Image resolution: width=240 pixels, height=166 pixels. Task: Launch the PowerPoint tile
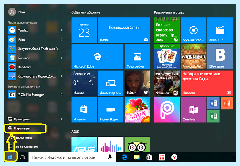tap(227, 103)
